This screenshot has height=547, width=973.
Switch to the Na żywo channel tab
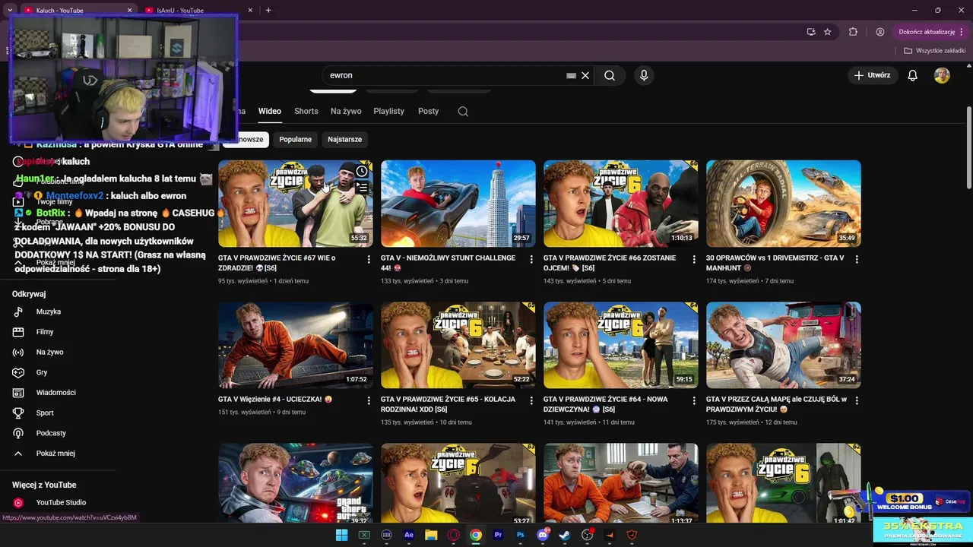(x=346, y=111)
